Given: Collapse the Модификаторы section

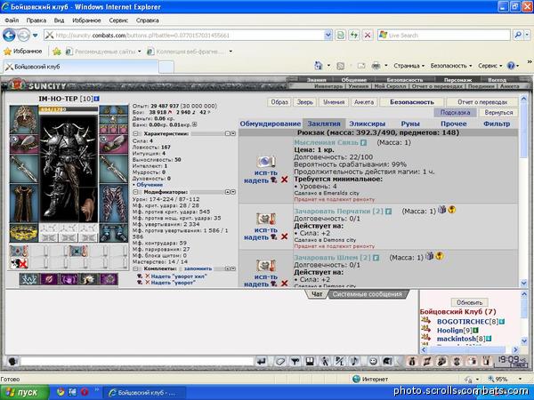Looking at the screenshot, I should pos(135,192).
